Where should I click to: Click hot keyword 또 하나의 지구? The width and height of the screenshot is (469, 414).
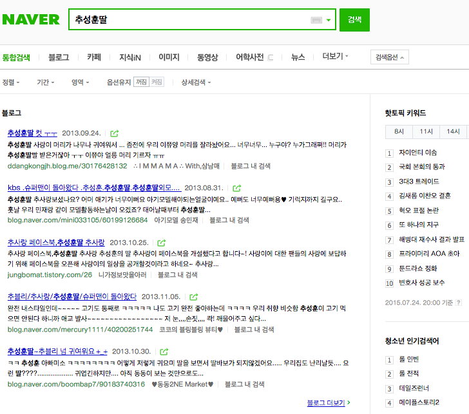pyautogui.click(x=419, y=225)
